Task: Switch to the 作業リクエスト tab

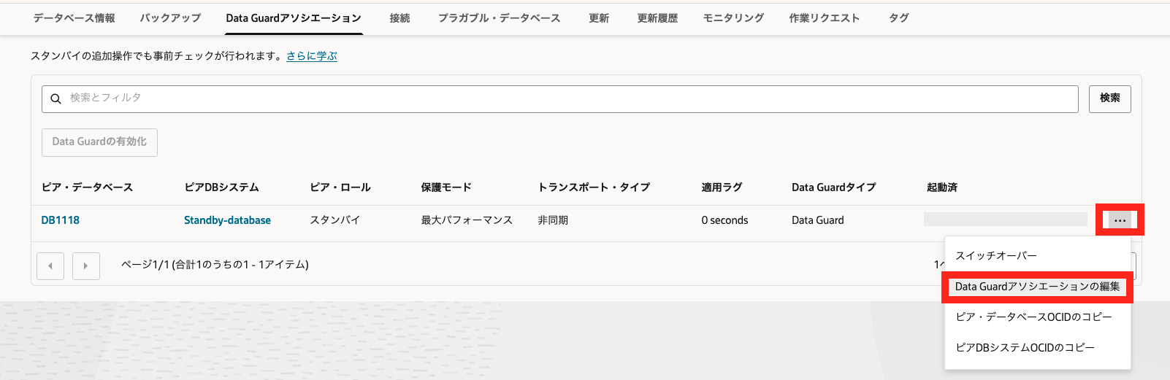Action: [824, 18]
